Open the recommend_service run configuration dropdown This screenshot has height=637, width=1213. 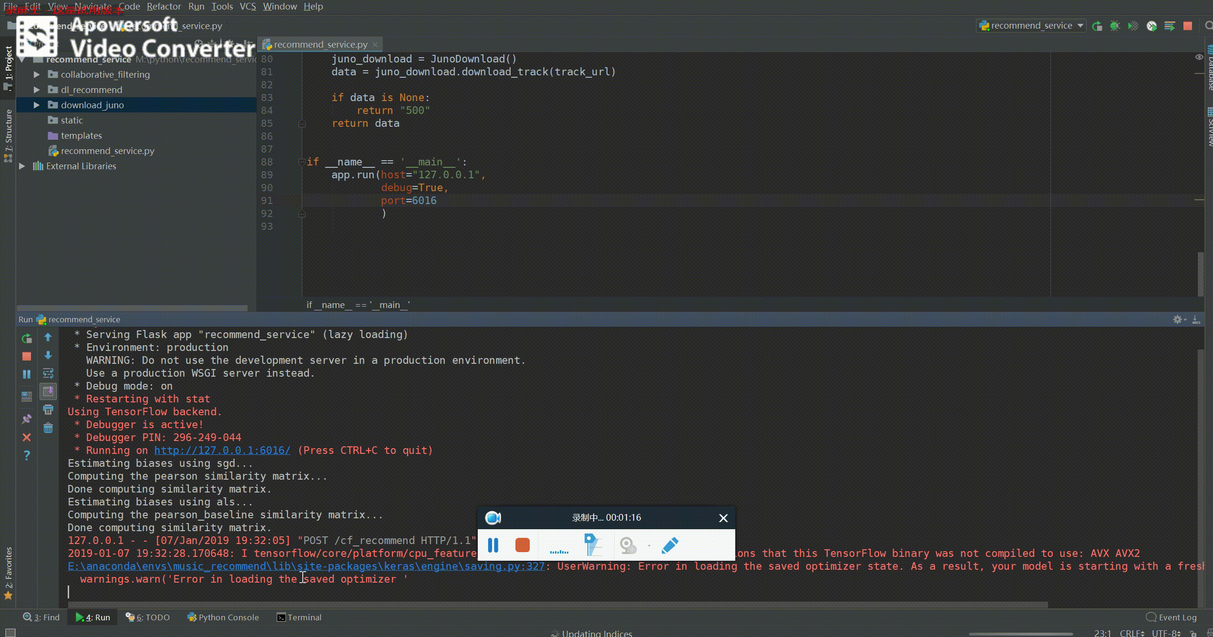1031,26
